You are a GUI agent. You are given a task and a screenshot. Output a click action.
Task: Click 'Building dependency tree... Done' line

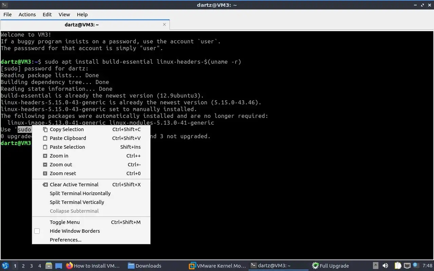(55, 82)
